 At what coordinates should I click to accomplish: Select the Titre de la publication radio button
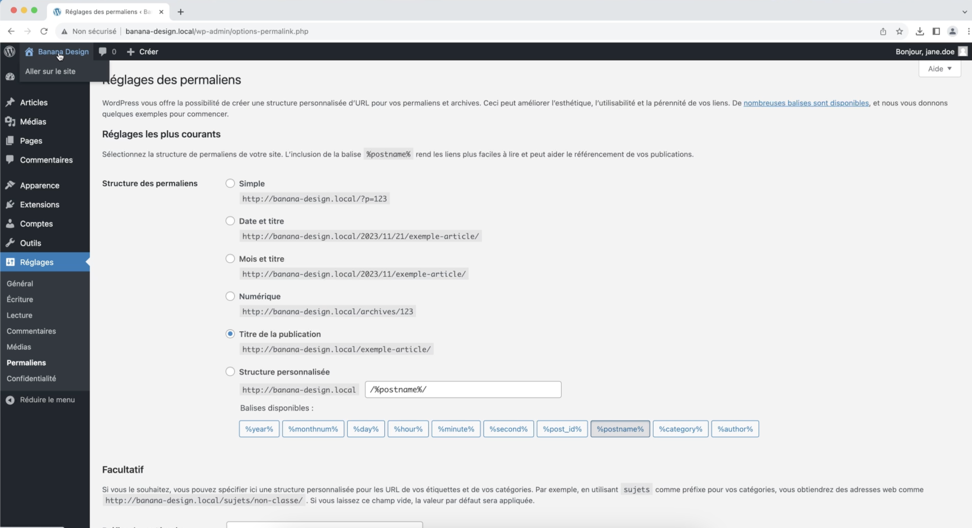click(x=229, y=334)
